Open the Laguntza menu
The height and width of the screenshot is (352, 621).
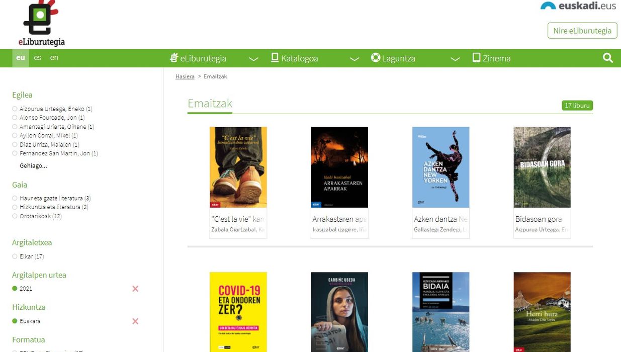point(399,58)
